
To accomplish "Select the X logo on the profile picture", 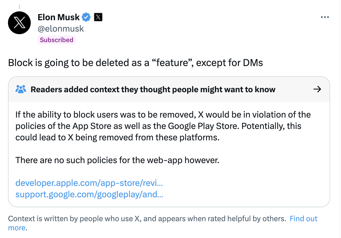I will click(x=19, y=23).
